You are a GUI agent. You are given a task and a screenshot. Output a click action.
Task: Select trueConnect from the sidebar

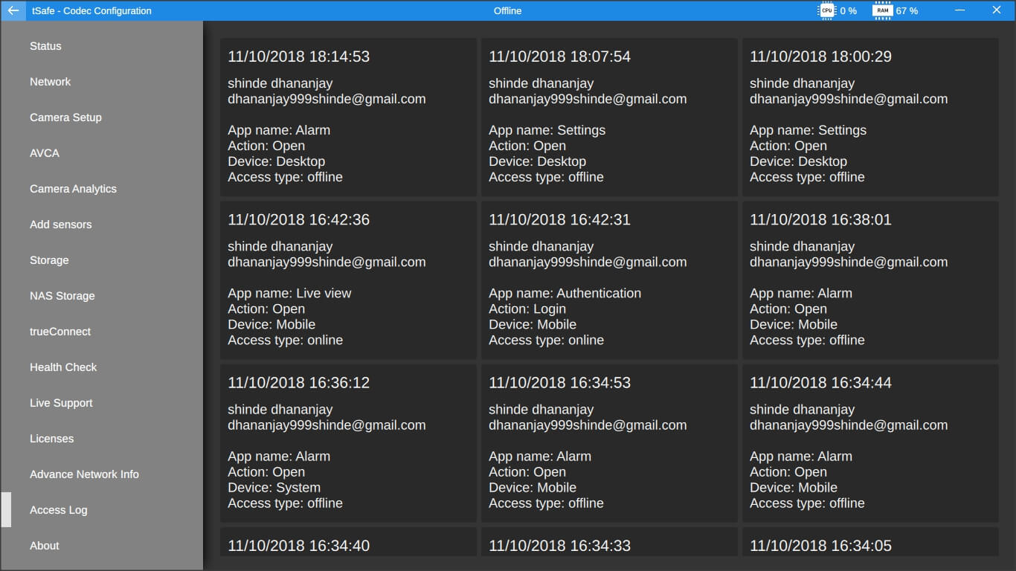tap(60, 332)
